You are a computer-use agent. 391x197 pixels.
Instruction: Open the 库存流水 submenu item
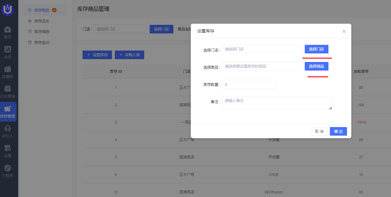click(x=42, y=21)
